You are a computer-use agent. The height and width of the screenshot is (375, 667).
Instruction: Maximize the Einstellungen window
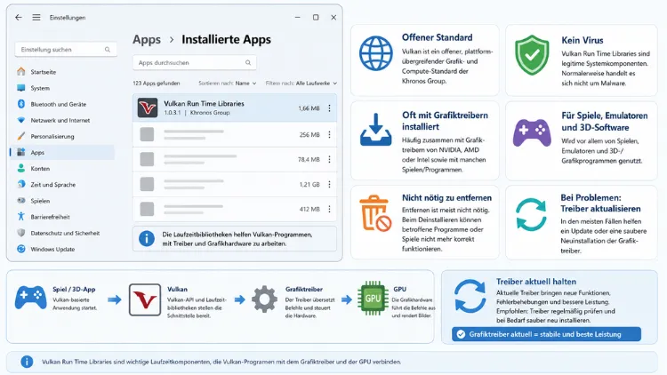[316, 18]
